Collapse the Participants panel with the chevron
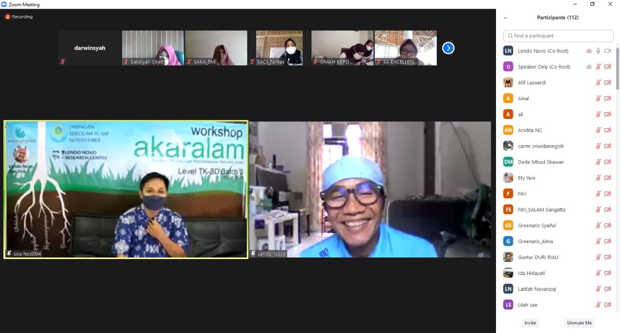Image resolution: width=620 pixels, height=333 pixels. (x=505, y=18)
